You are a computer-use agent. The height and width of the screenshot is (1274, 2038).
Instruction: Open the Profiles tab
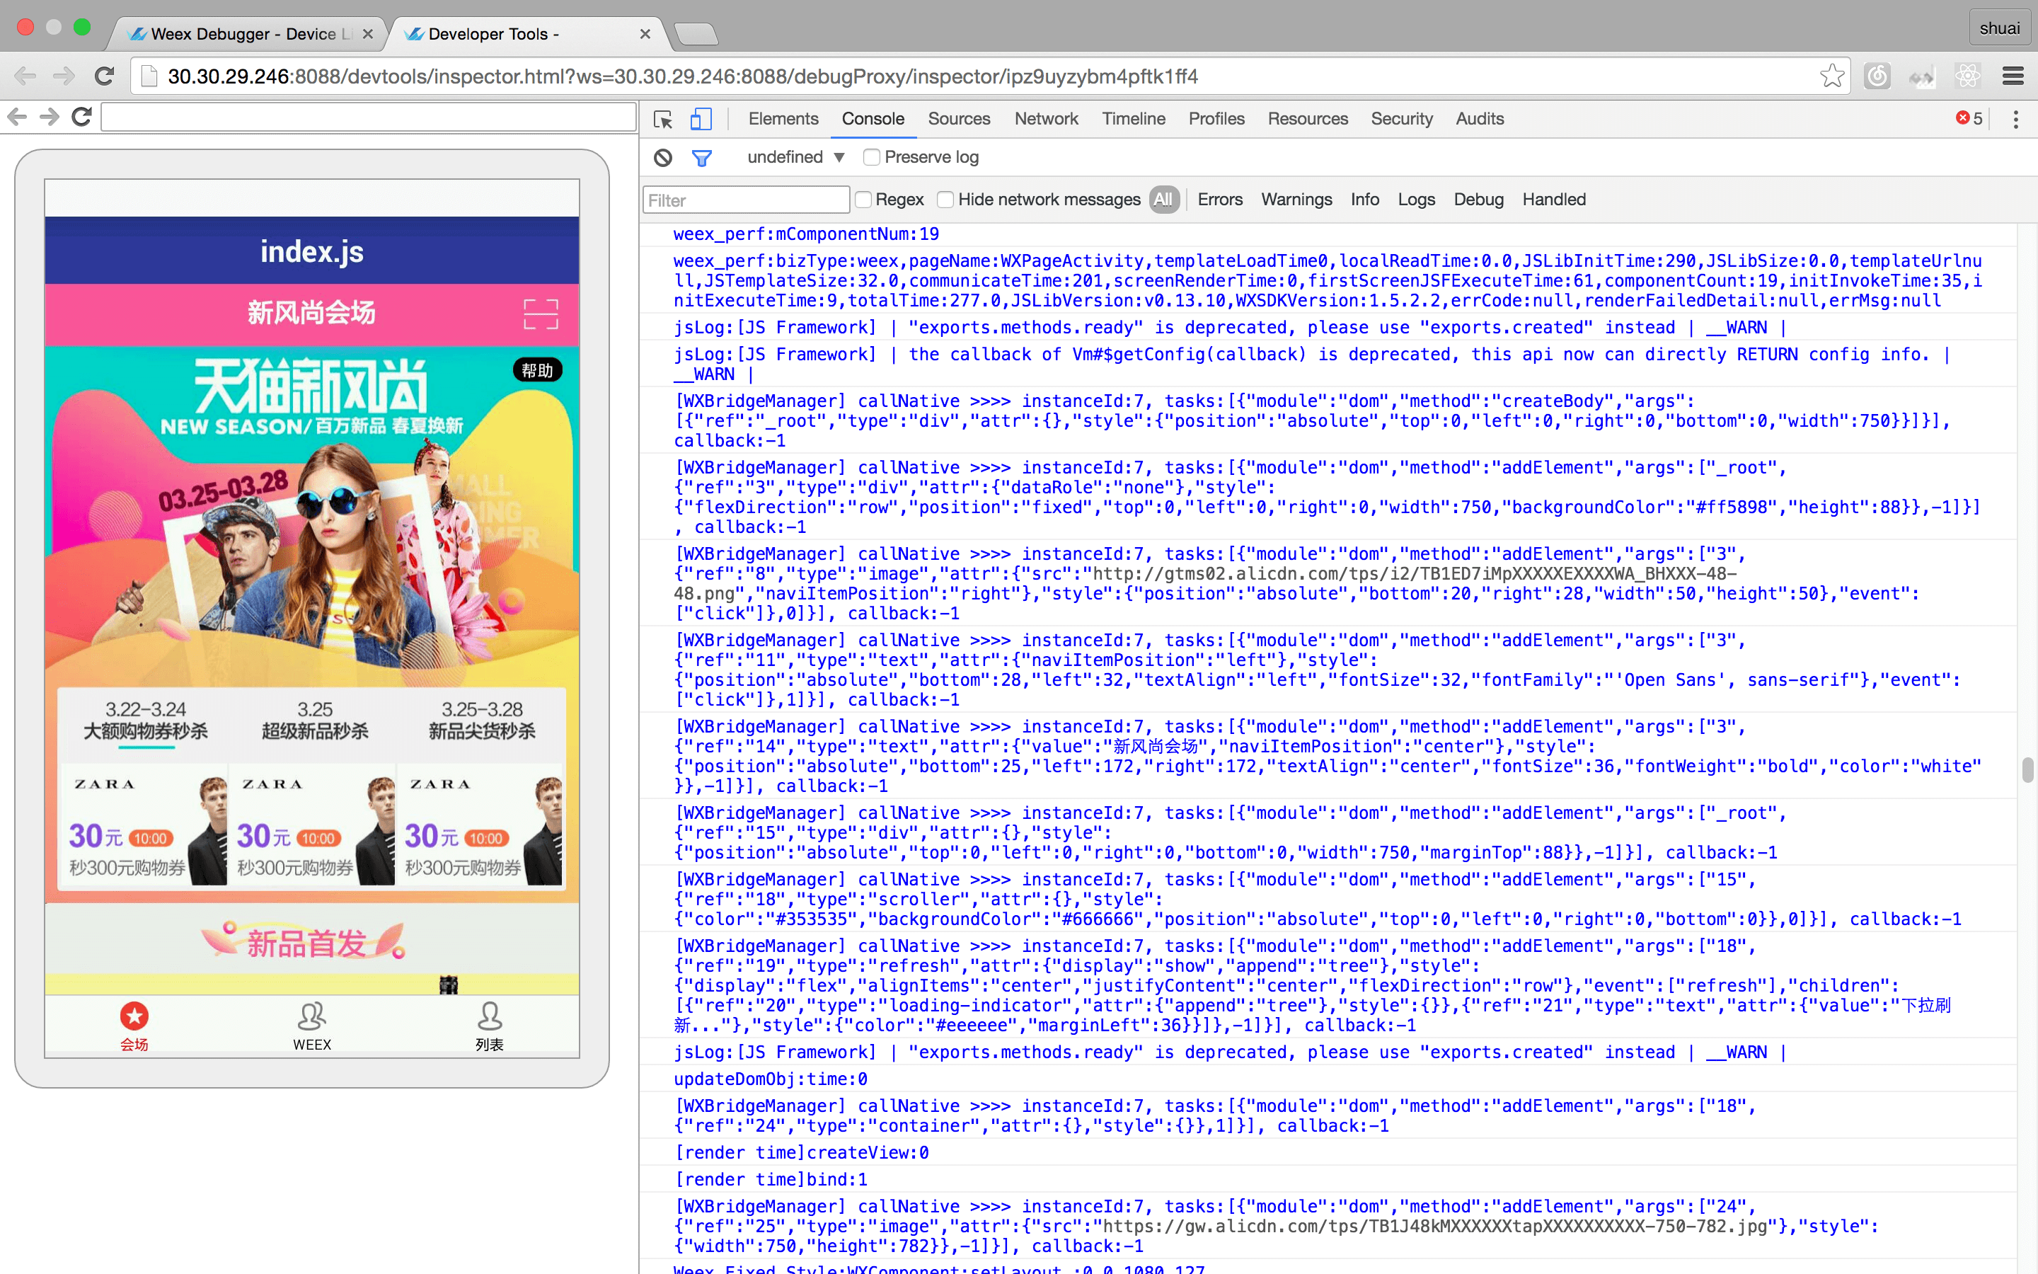point(1216,119)
